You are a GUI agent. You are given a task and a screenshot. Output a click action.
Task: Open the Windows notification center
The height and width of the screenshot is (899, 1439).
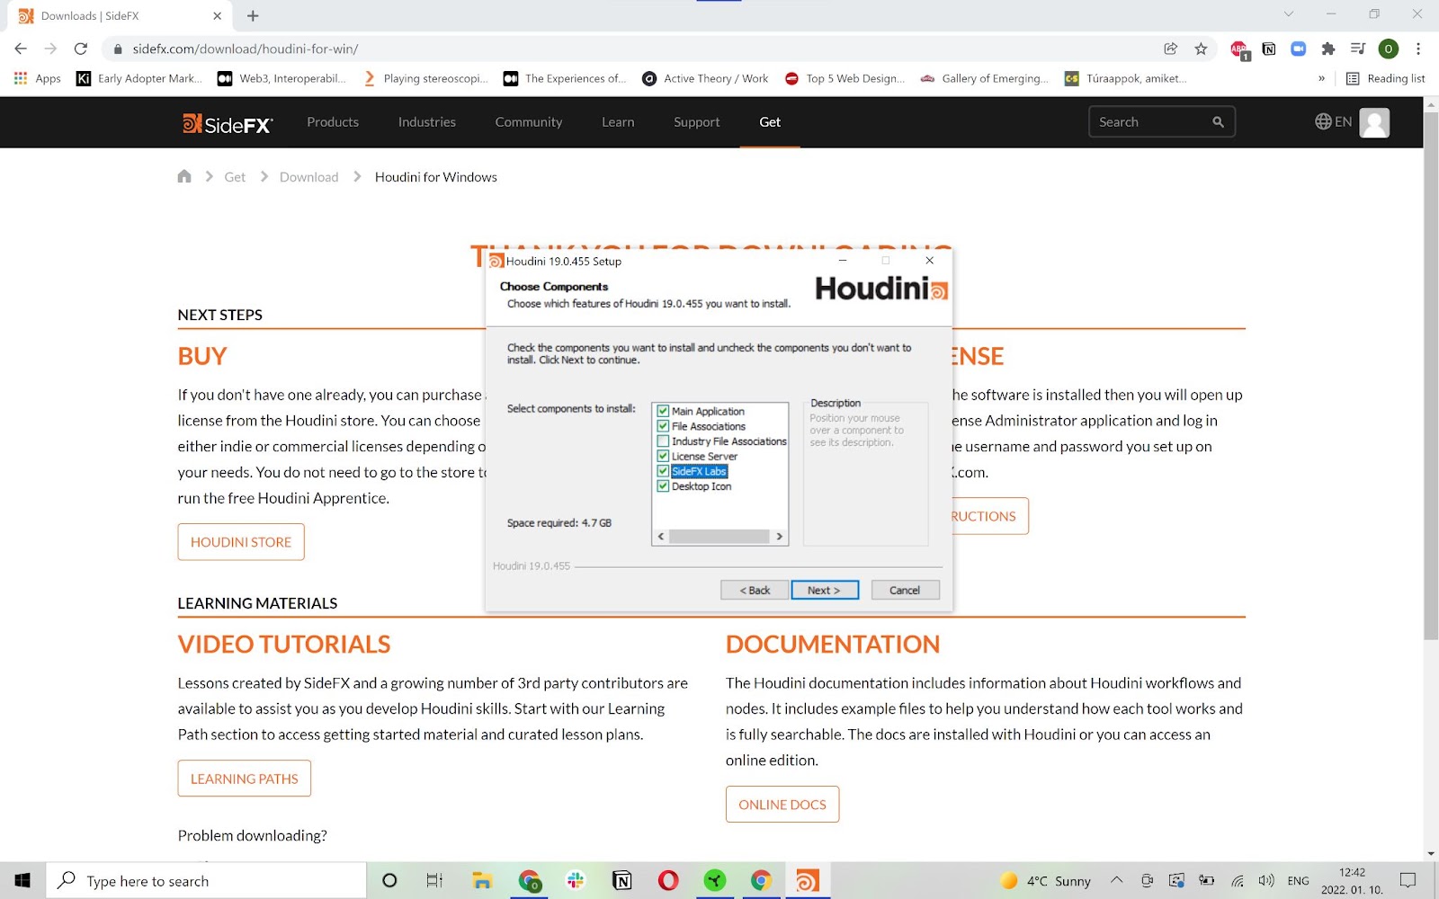coord(1408,880)
